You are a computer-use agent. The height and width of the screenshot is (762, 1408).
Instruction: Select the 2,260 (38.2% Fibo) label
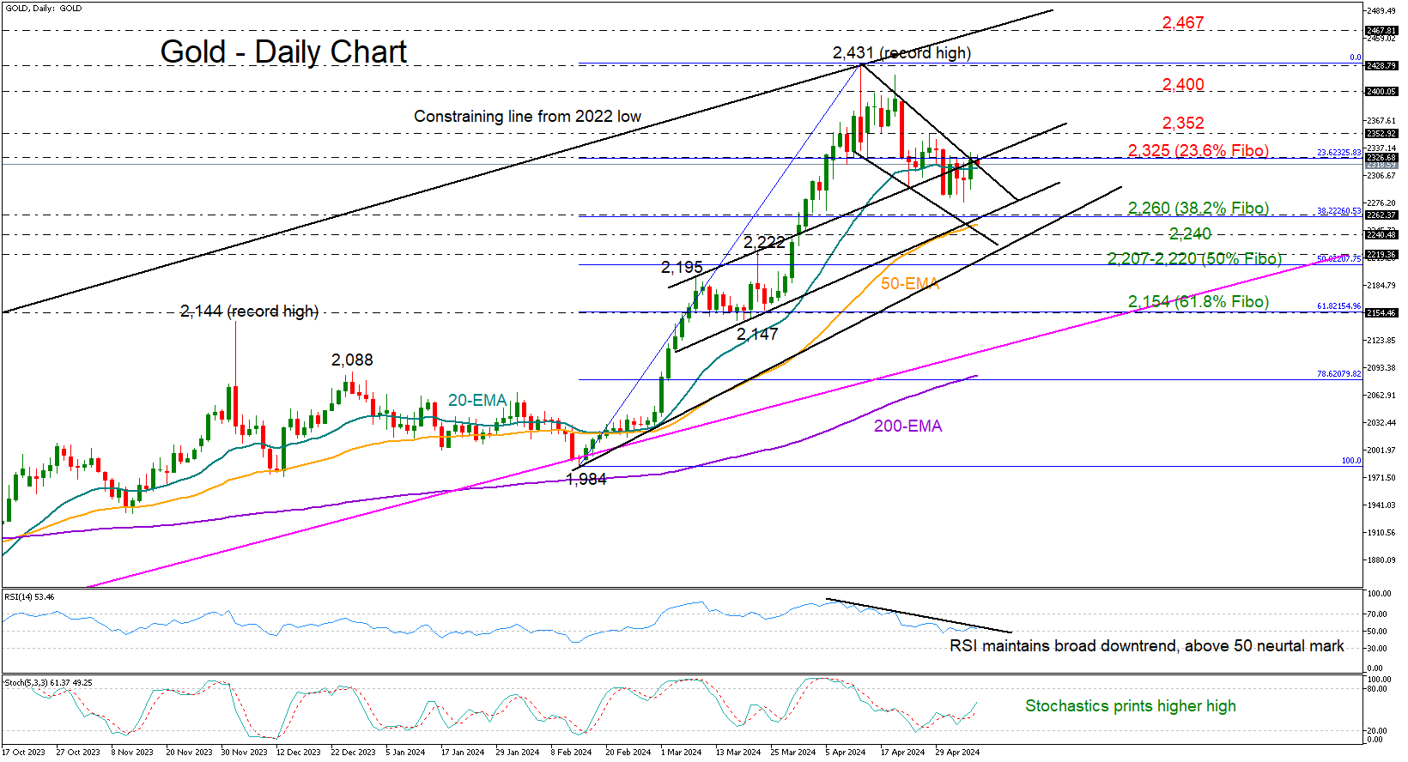(x=1198, y=209)
